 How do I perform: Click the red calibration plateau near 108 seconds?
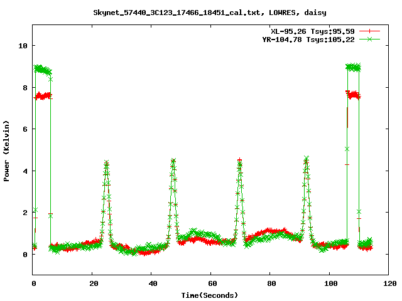point(353,95)
